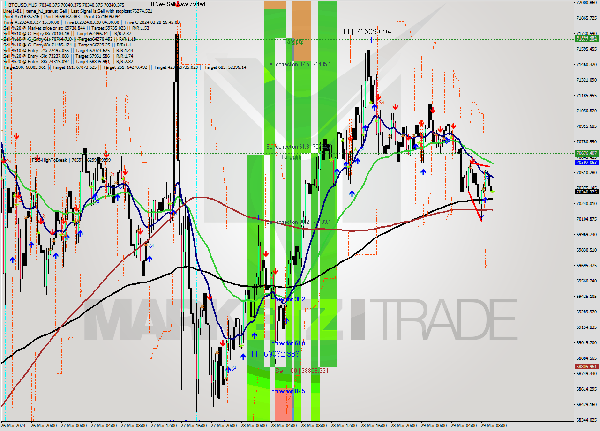
Task: Select the 'Sell 100 | 68805.961' label
Action: (301, 371)
